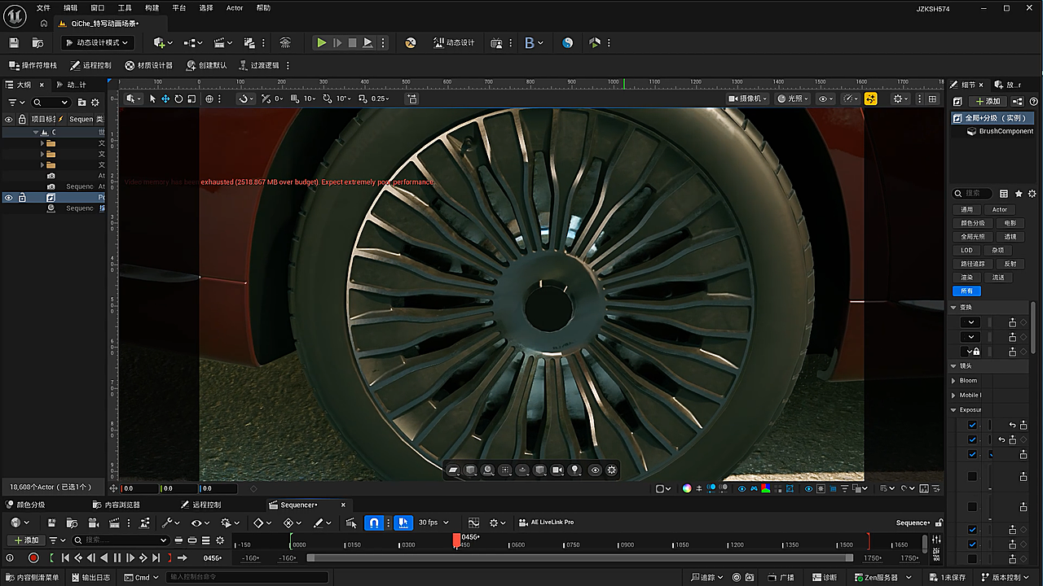This screenshot has height=586, width=1043.
Task: Click the yellow highlighted viewport performance icon
Action: (870, 98)
